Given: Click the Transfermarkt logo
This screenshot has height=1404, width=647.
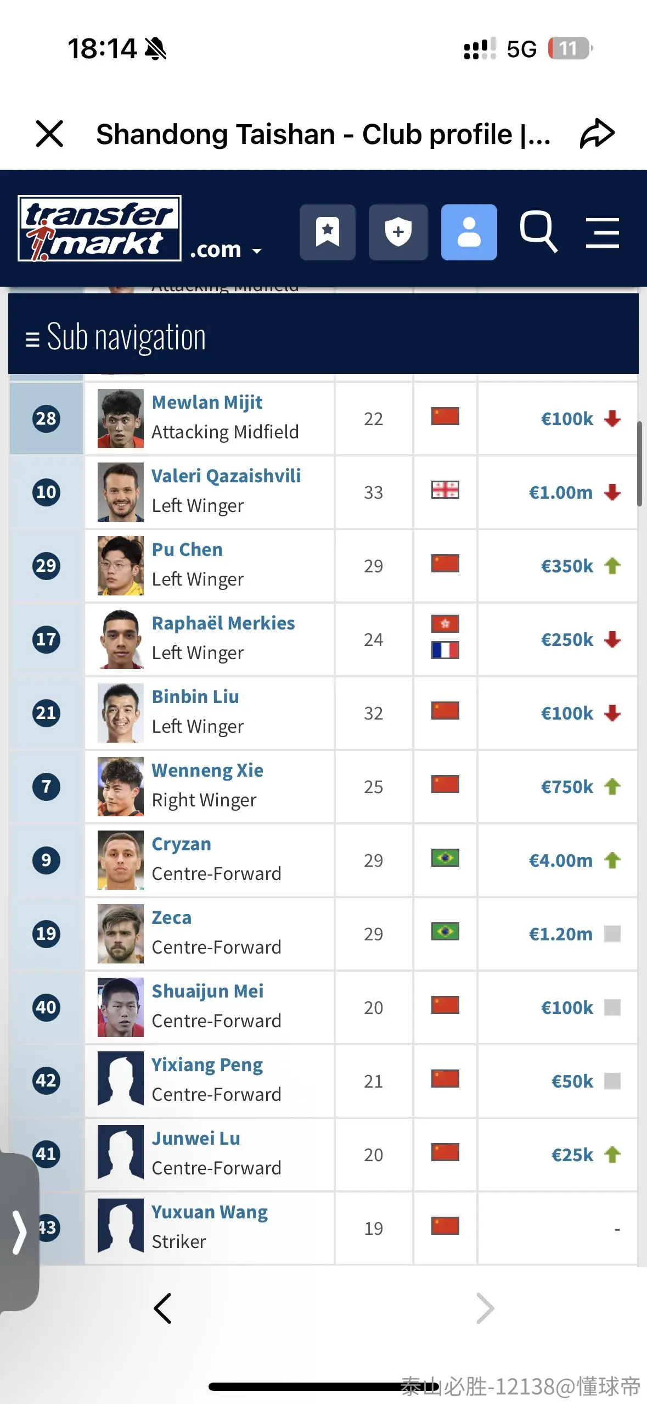Looking at the screenshot, I should [99, 229].
